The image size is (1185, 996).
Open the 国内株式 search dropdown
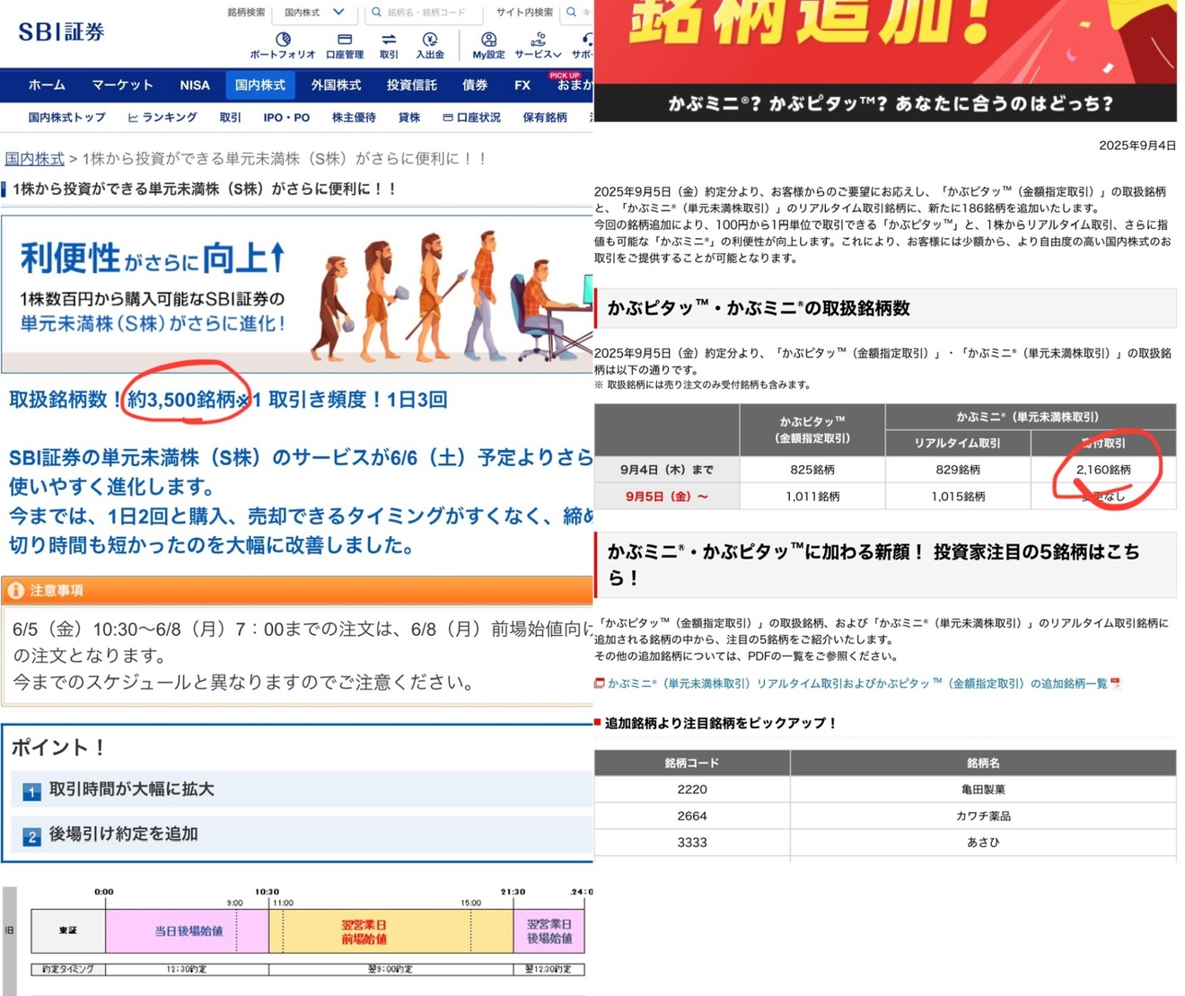click(314, 13)
